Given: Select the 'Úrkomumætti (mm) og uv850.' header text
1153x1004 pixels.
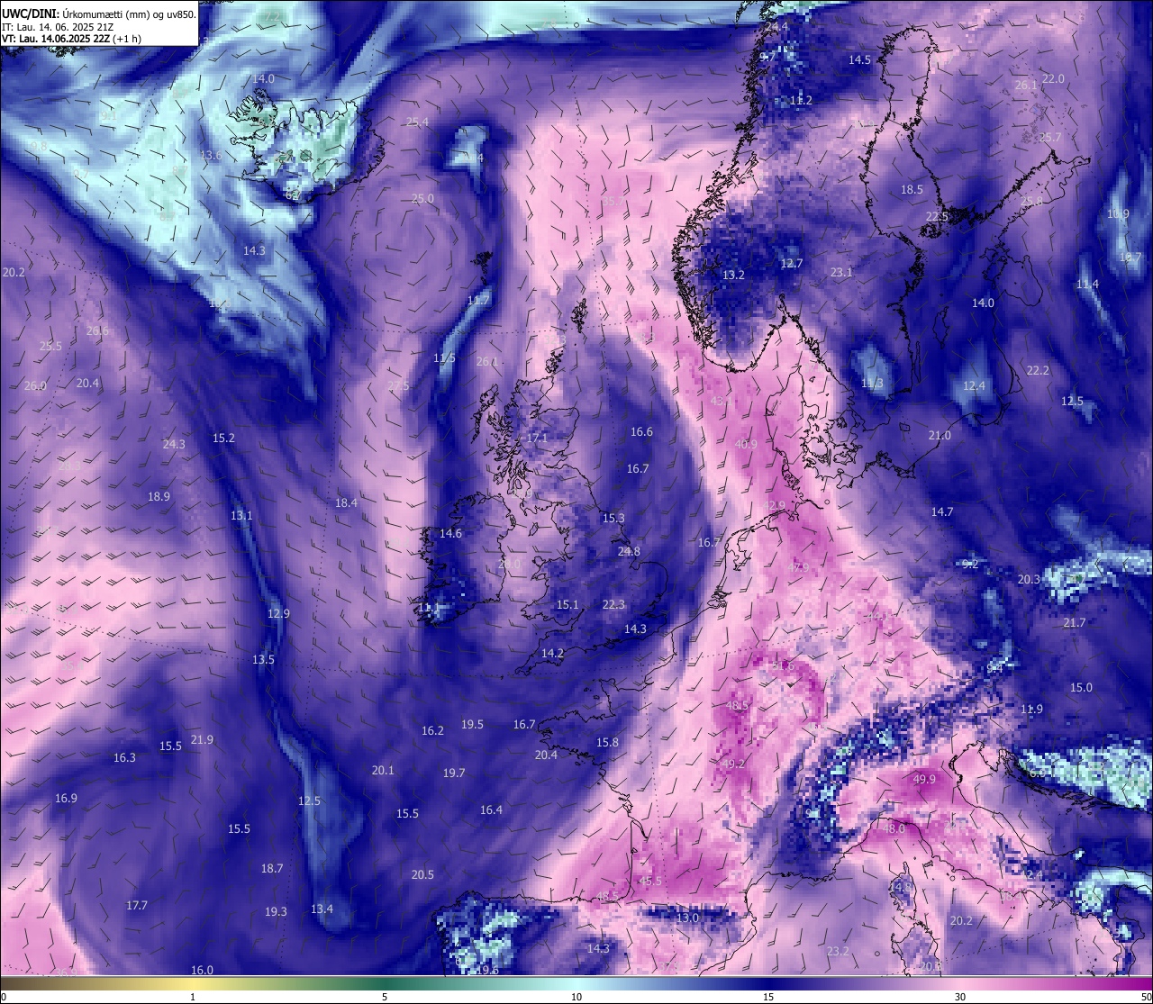Looking at the screenshot, I should (129, 14).
